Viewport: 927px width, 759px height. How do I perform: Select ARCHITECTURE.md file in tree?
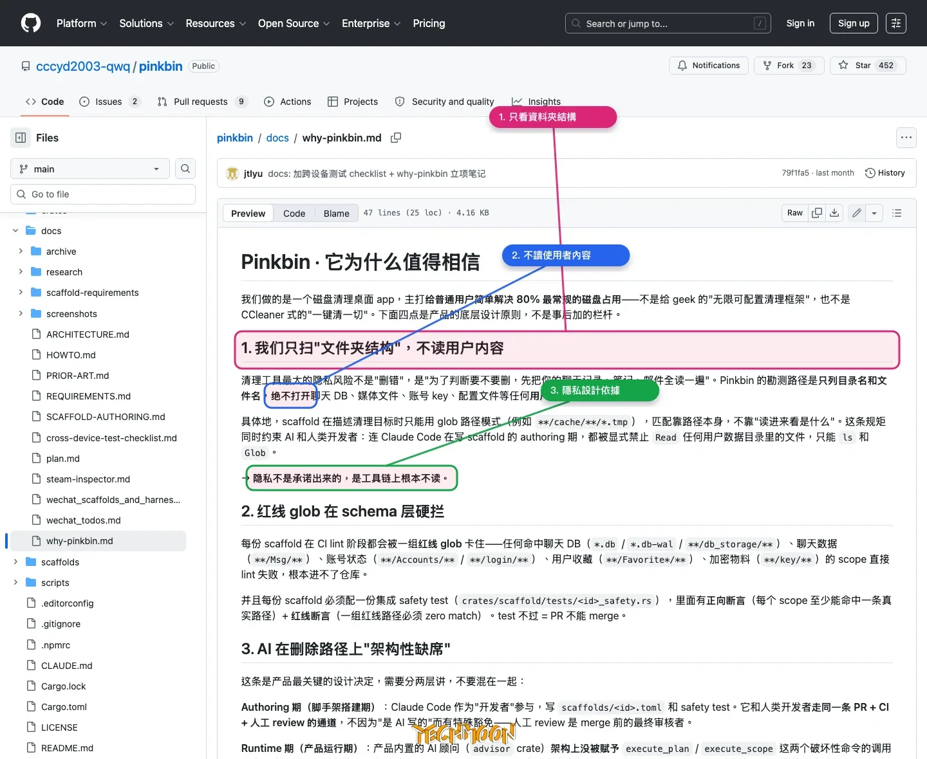pos(88,334)
